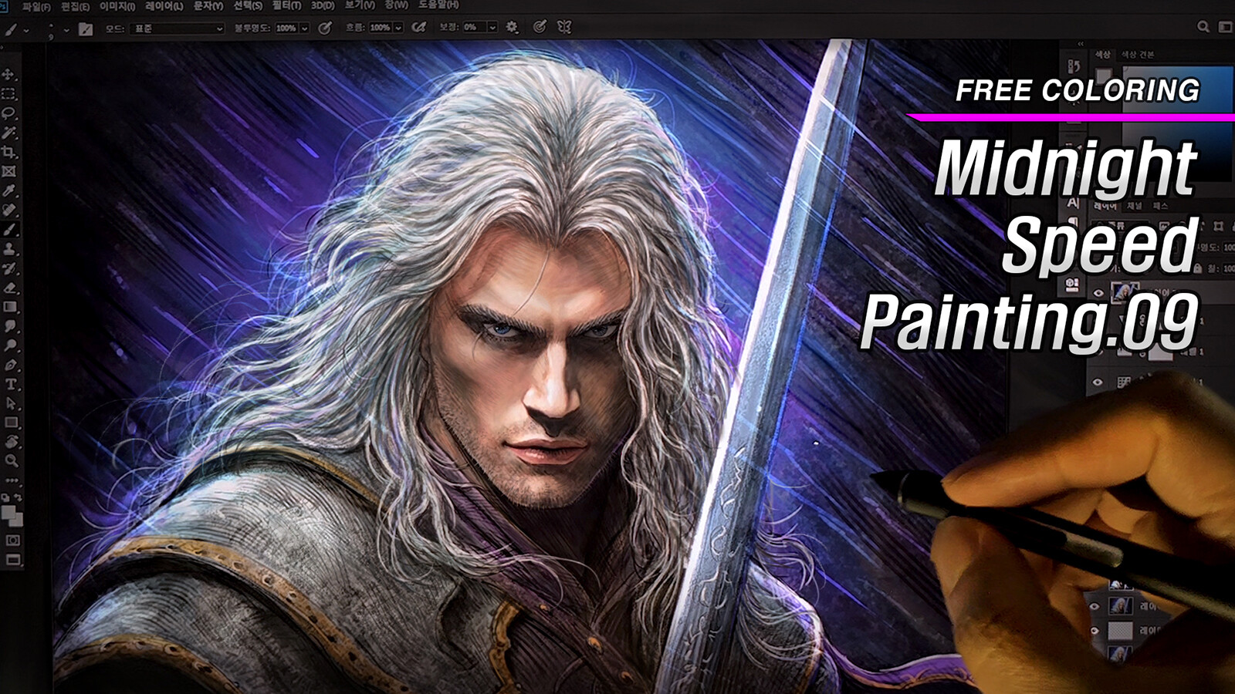Select the Brush tool in left toolbar
The height and width of the screenshot is (694, 1235).
[10, 230]
